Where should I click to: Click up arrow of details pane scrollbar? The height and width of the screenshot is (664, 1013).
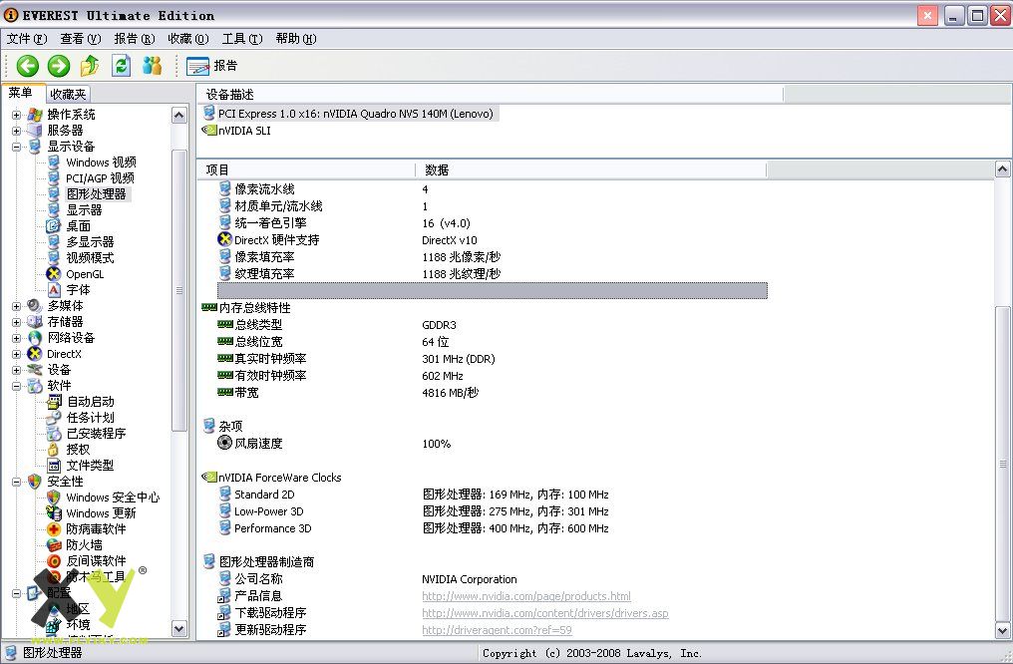pos(1002,169)
